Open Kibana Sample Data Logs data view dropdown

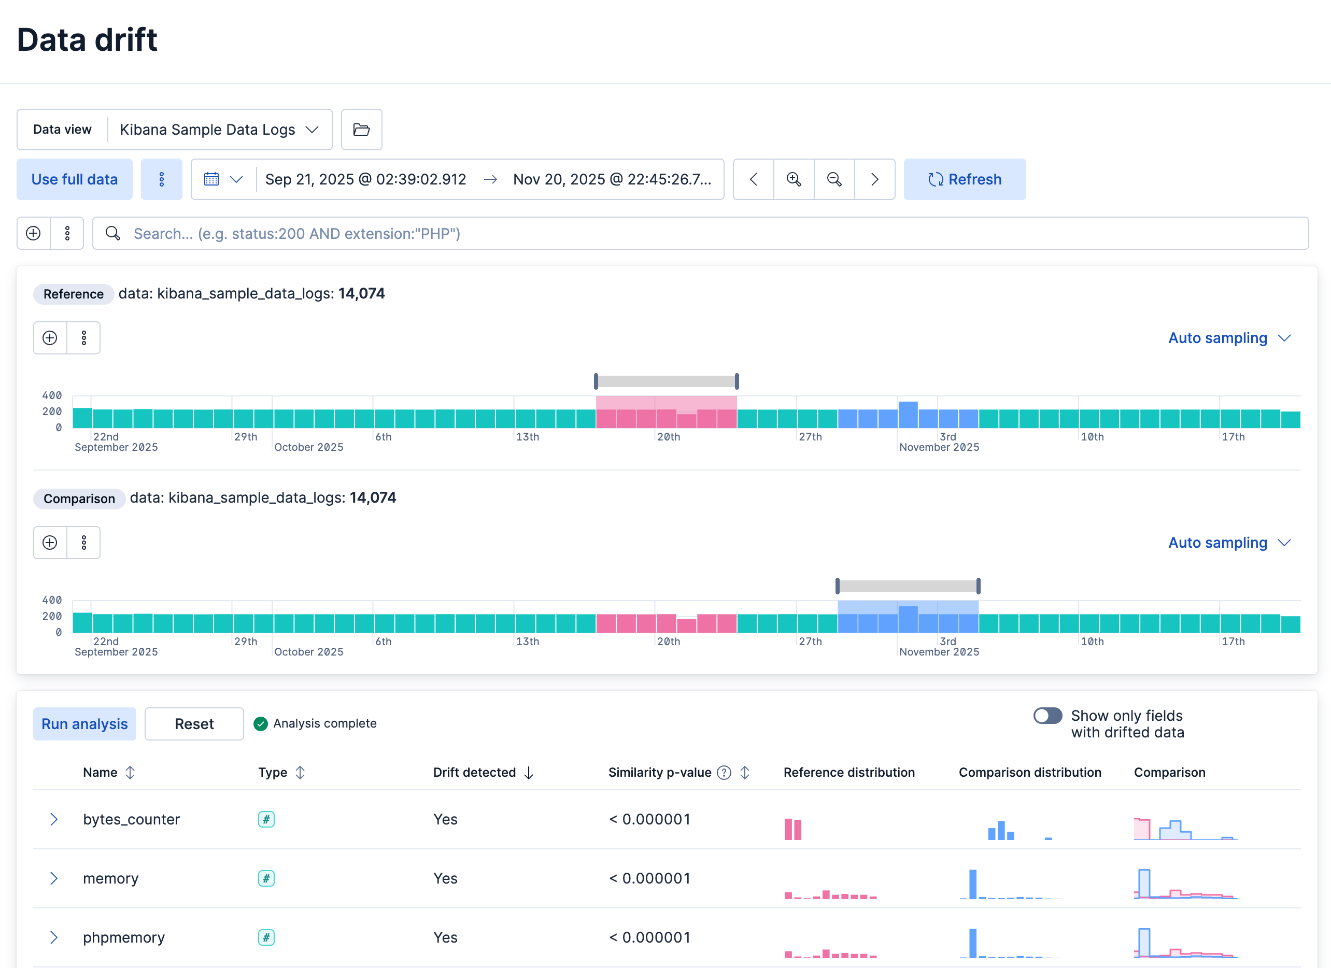coord(219,130)
